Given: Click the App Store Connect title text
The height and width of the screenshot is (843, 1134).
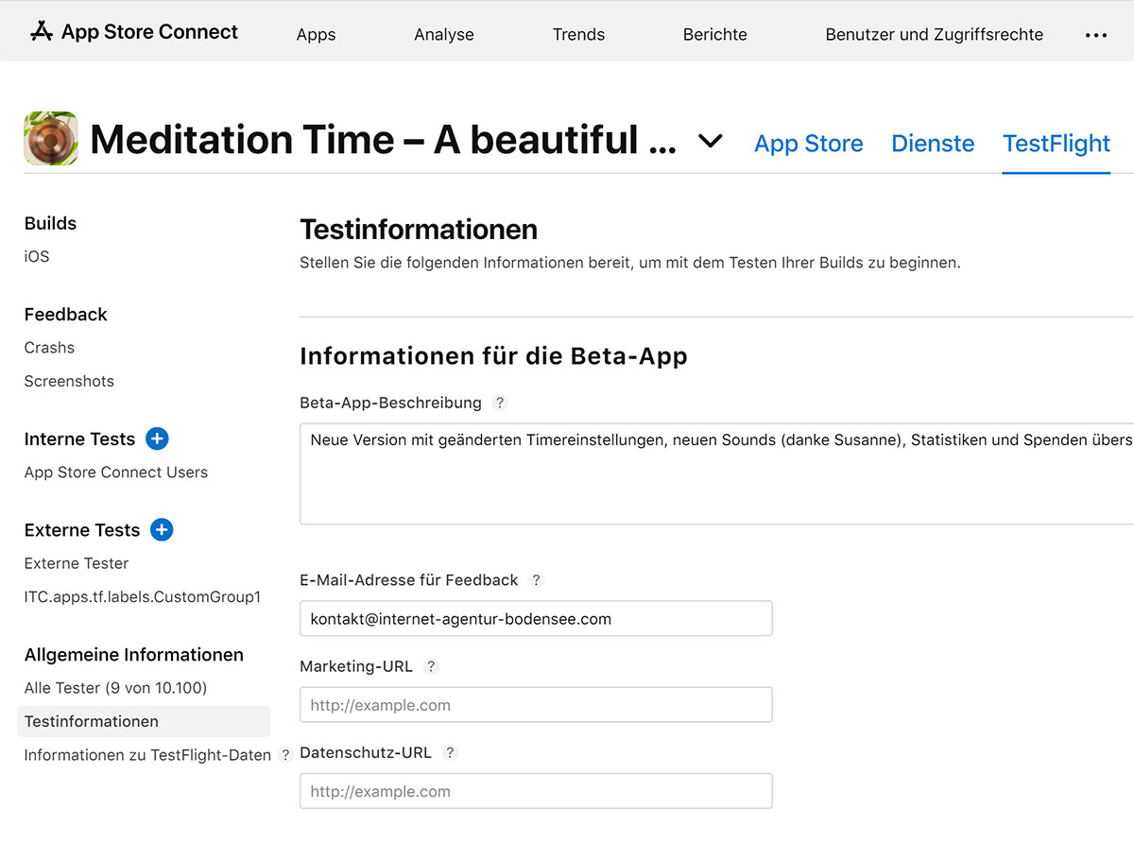Looking at the screenshot, I should pyautogui.click(x=149, y=32).
